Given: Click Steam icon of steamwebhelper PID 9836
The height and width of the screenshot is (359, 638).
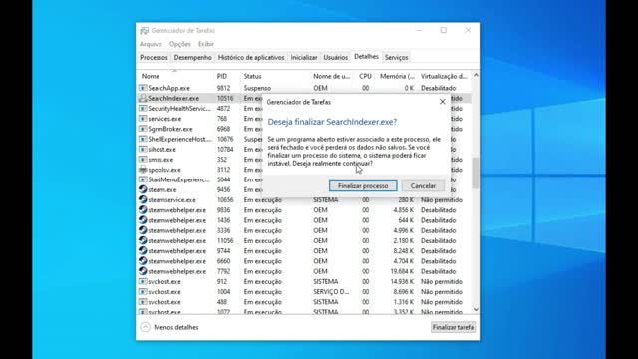Looking at the screenshot, I should pyautogui.click(x=143, y=209).
